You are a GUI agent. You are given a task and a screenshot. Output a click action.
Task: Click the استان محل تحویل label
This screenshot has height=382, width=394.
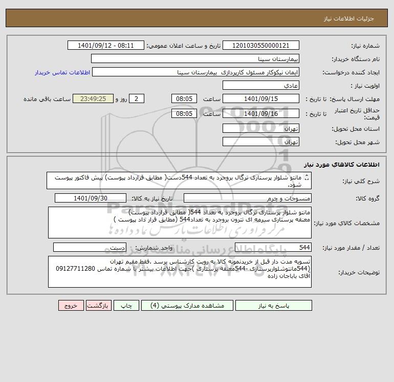356,129
